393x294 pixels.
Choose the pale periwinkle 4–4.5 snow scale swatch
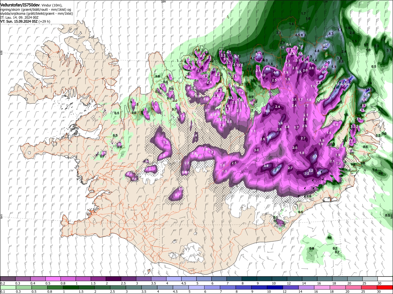click(173, 279)
